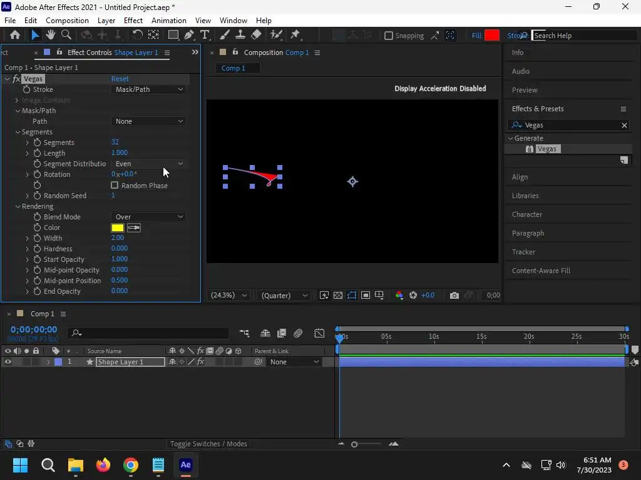
Task: Select the Zoom magnifier tool
Action: [x=66, y=35]
